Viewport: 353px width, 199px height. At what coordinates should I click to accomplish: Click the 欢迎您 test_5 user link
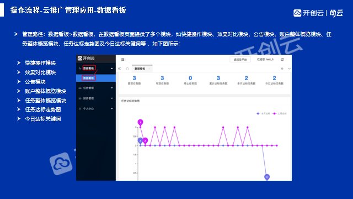pyautogui.click(x=265, y=60)
